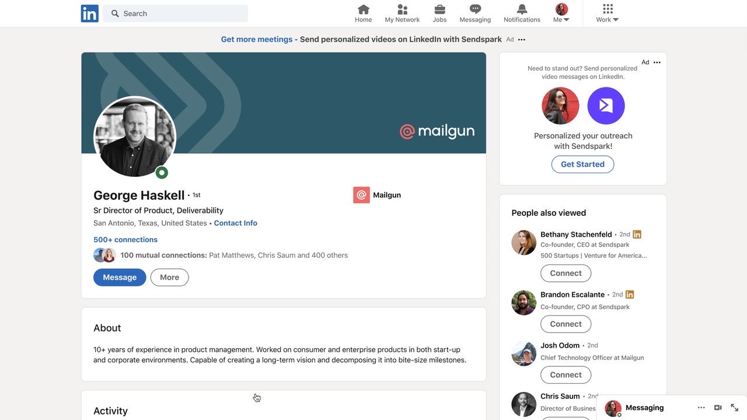Click the Messaging bar title text
The image size is (747, 420).
644,408
